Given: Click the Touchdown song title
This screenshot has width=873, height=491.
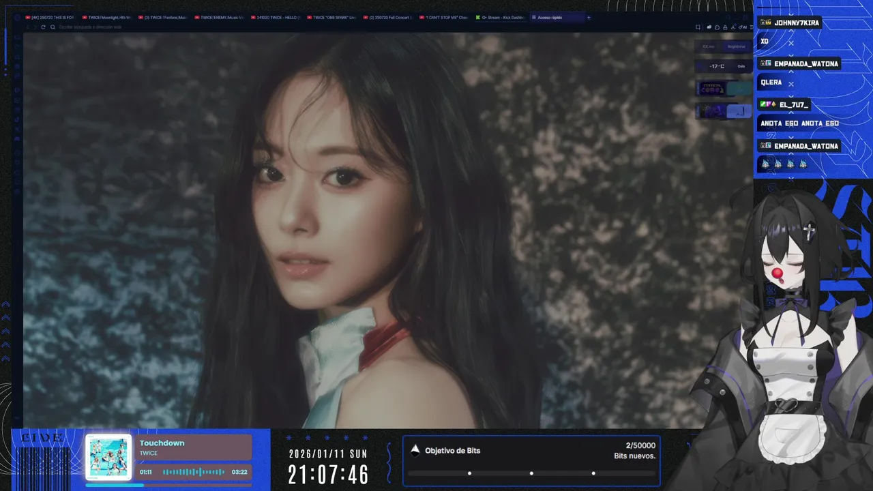Looking at the screenshot, I should tap(162, 443).
